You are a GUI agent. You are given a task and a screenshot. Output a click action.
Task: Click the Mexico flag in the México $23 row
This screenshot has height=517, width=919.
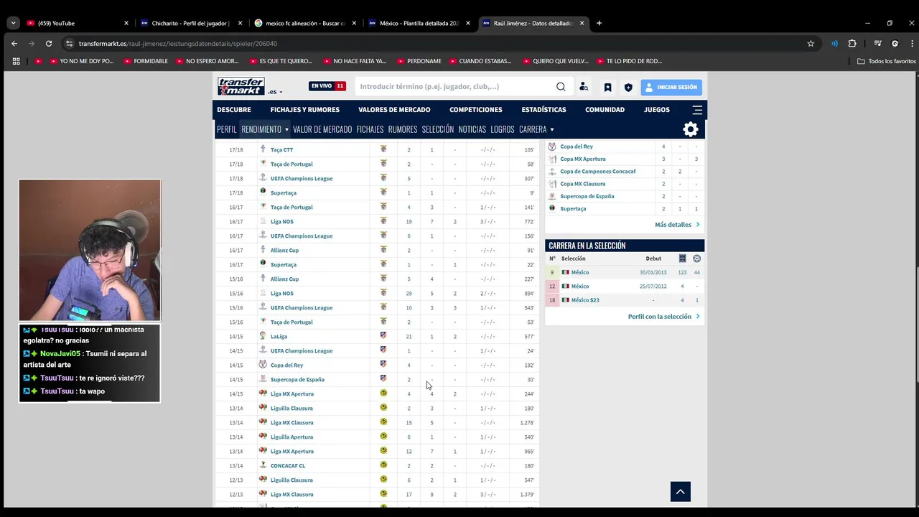(x=565, y=300)
